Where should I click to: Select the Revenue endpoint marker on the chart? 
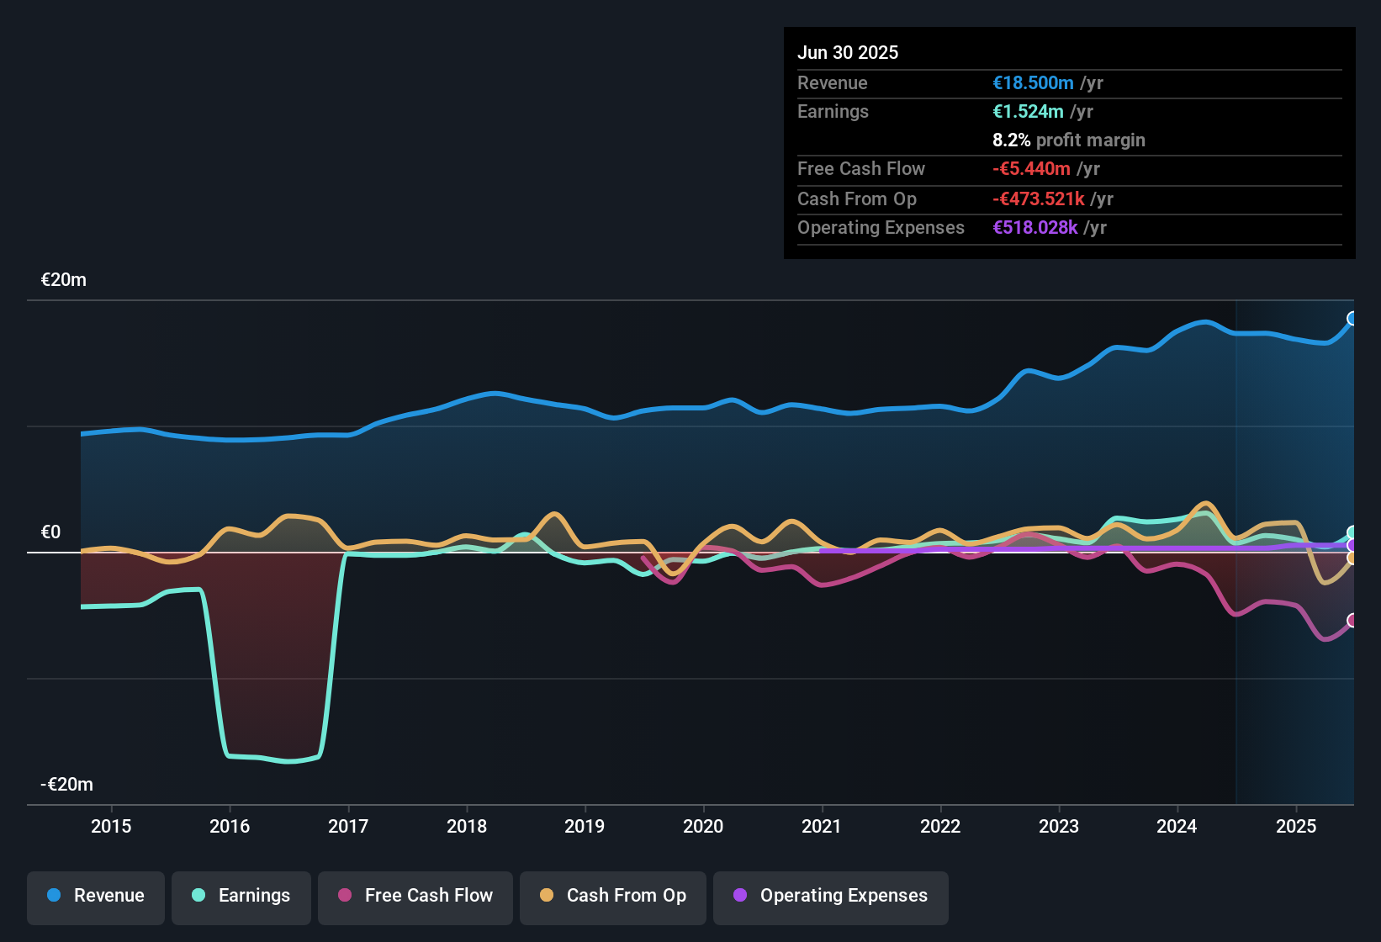click(x=1352, y=318)
